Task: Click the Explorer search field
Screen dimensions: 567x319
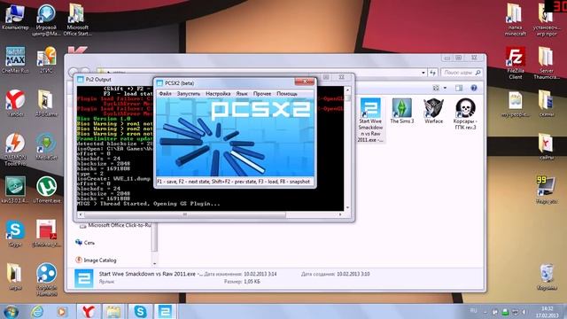Action: (462, 73)
